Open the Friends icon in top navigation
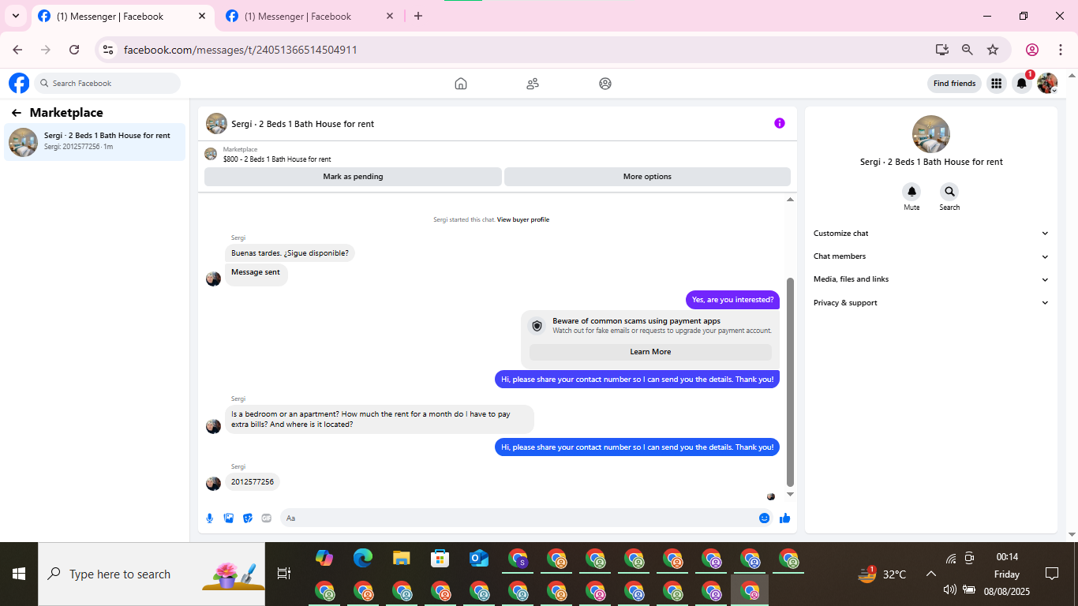Viewport: 1078px width, 606px height. click(533, 84)
